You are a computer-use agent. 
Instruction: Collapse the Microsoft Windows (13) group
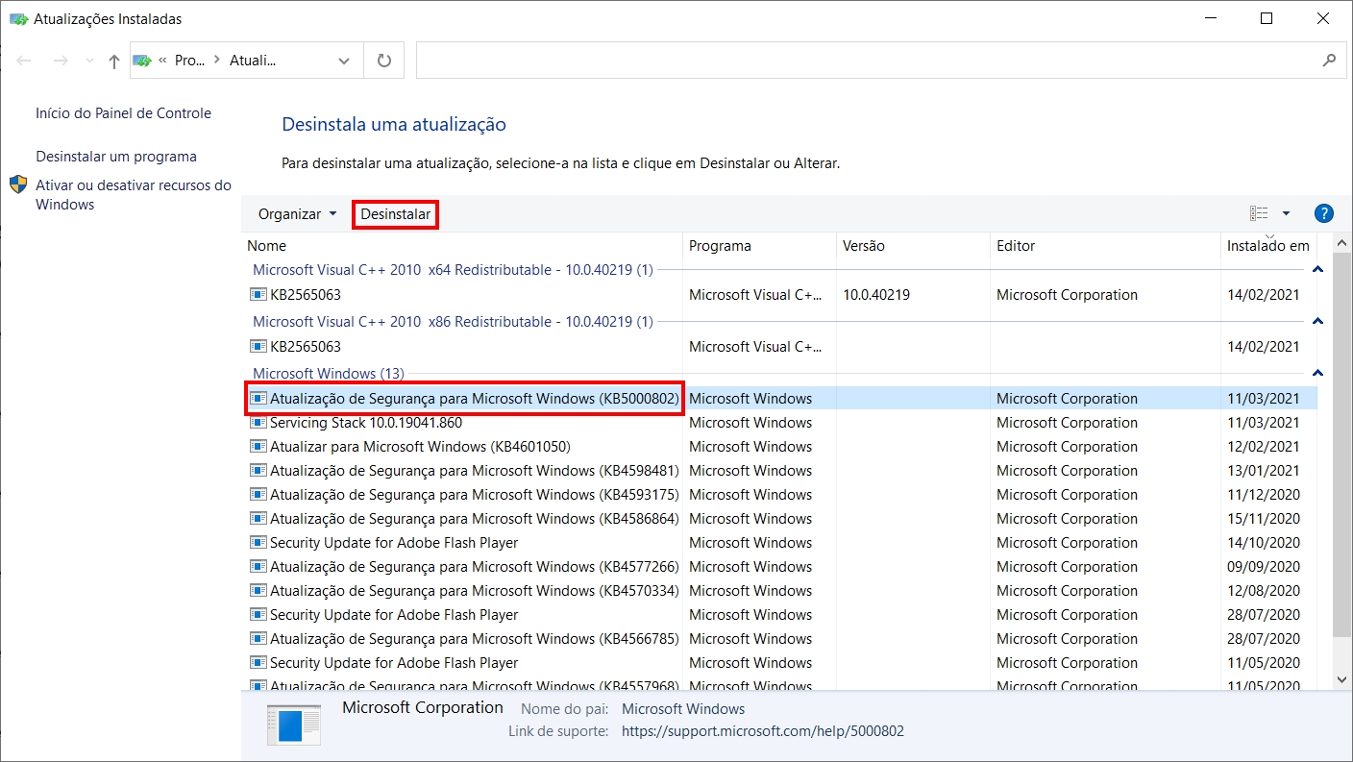click(x=1317, y=374)
